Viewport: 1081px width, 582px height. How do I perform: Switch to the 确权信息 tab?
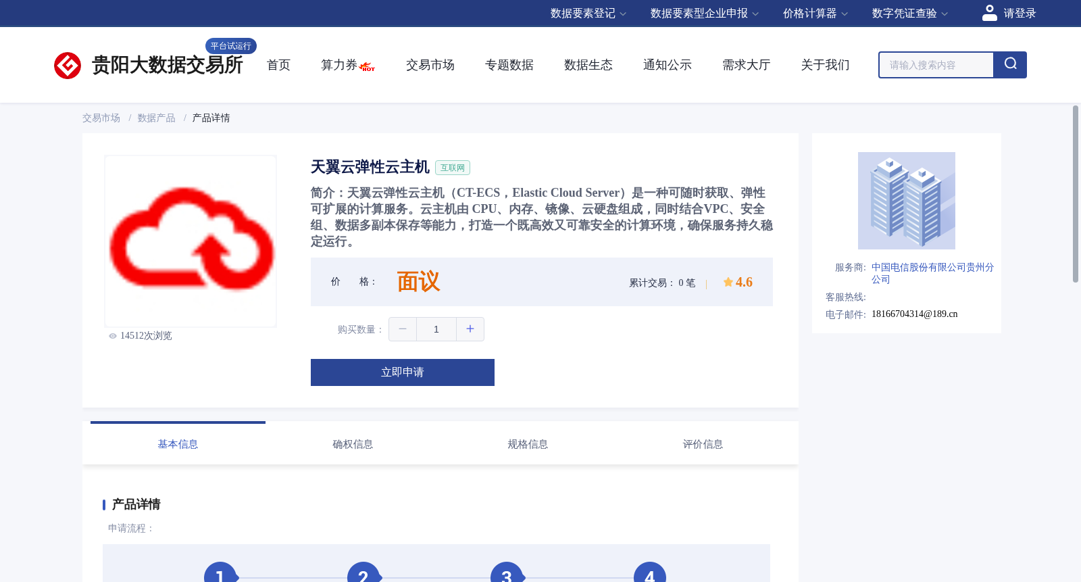coord(353,444)
